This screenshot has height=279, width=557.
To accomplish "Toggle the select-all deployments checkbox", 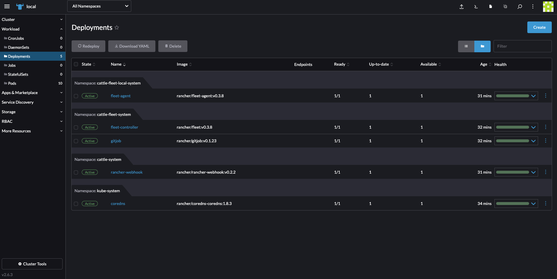I will [76, 64].
